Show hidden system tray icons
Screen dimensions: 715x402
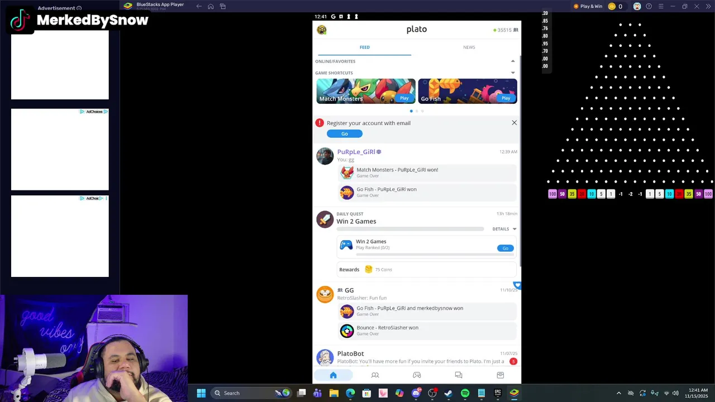click(618, 393)
